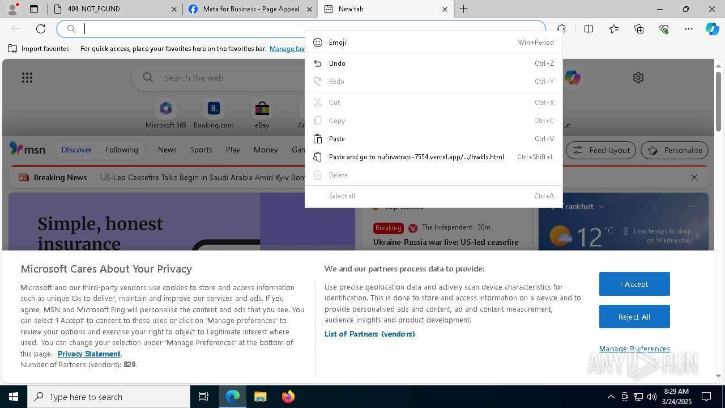This screenshot has height=408, width=725.
Task: Open the Sports category
Action: 201,150
